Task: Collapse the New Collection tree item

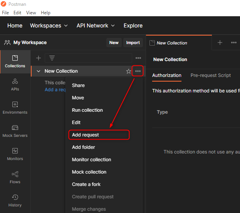Action: [39, 71]
